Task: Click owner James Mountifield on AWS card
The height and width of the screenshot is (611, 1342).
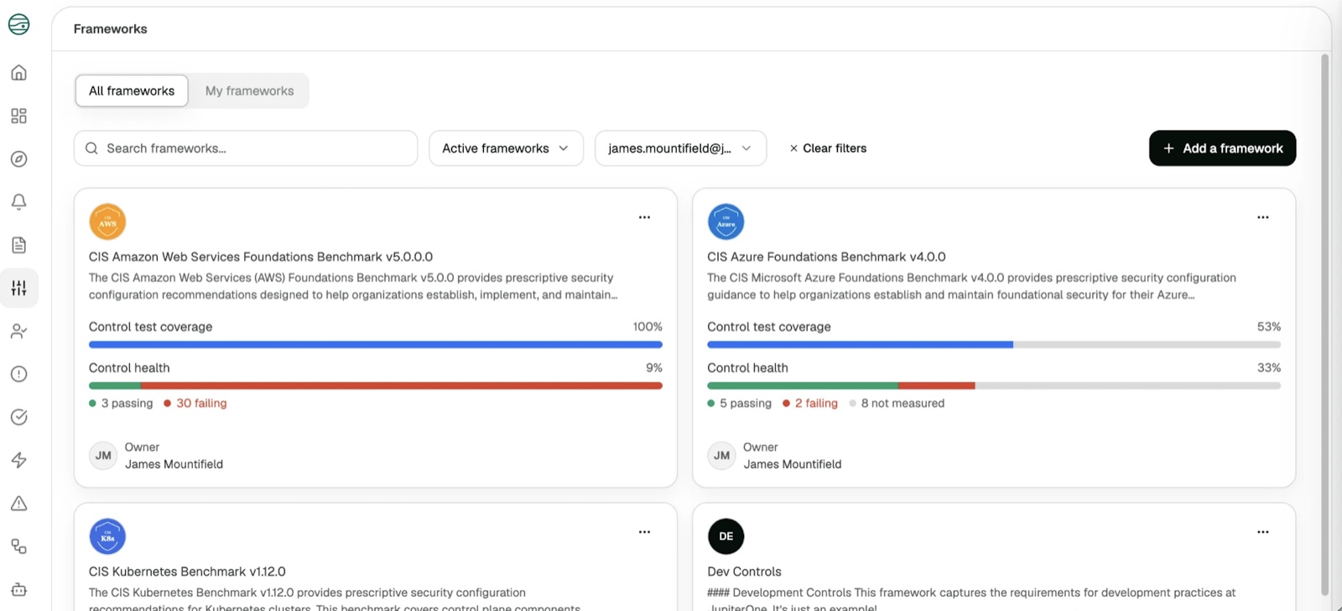Action: click(x=174, y=464)
